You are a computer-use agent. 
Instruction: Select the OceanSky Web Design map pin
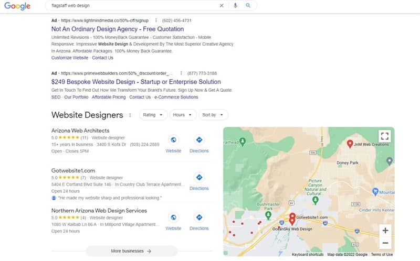point(292,221)
